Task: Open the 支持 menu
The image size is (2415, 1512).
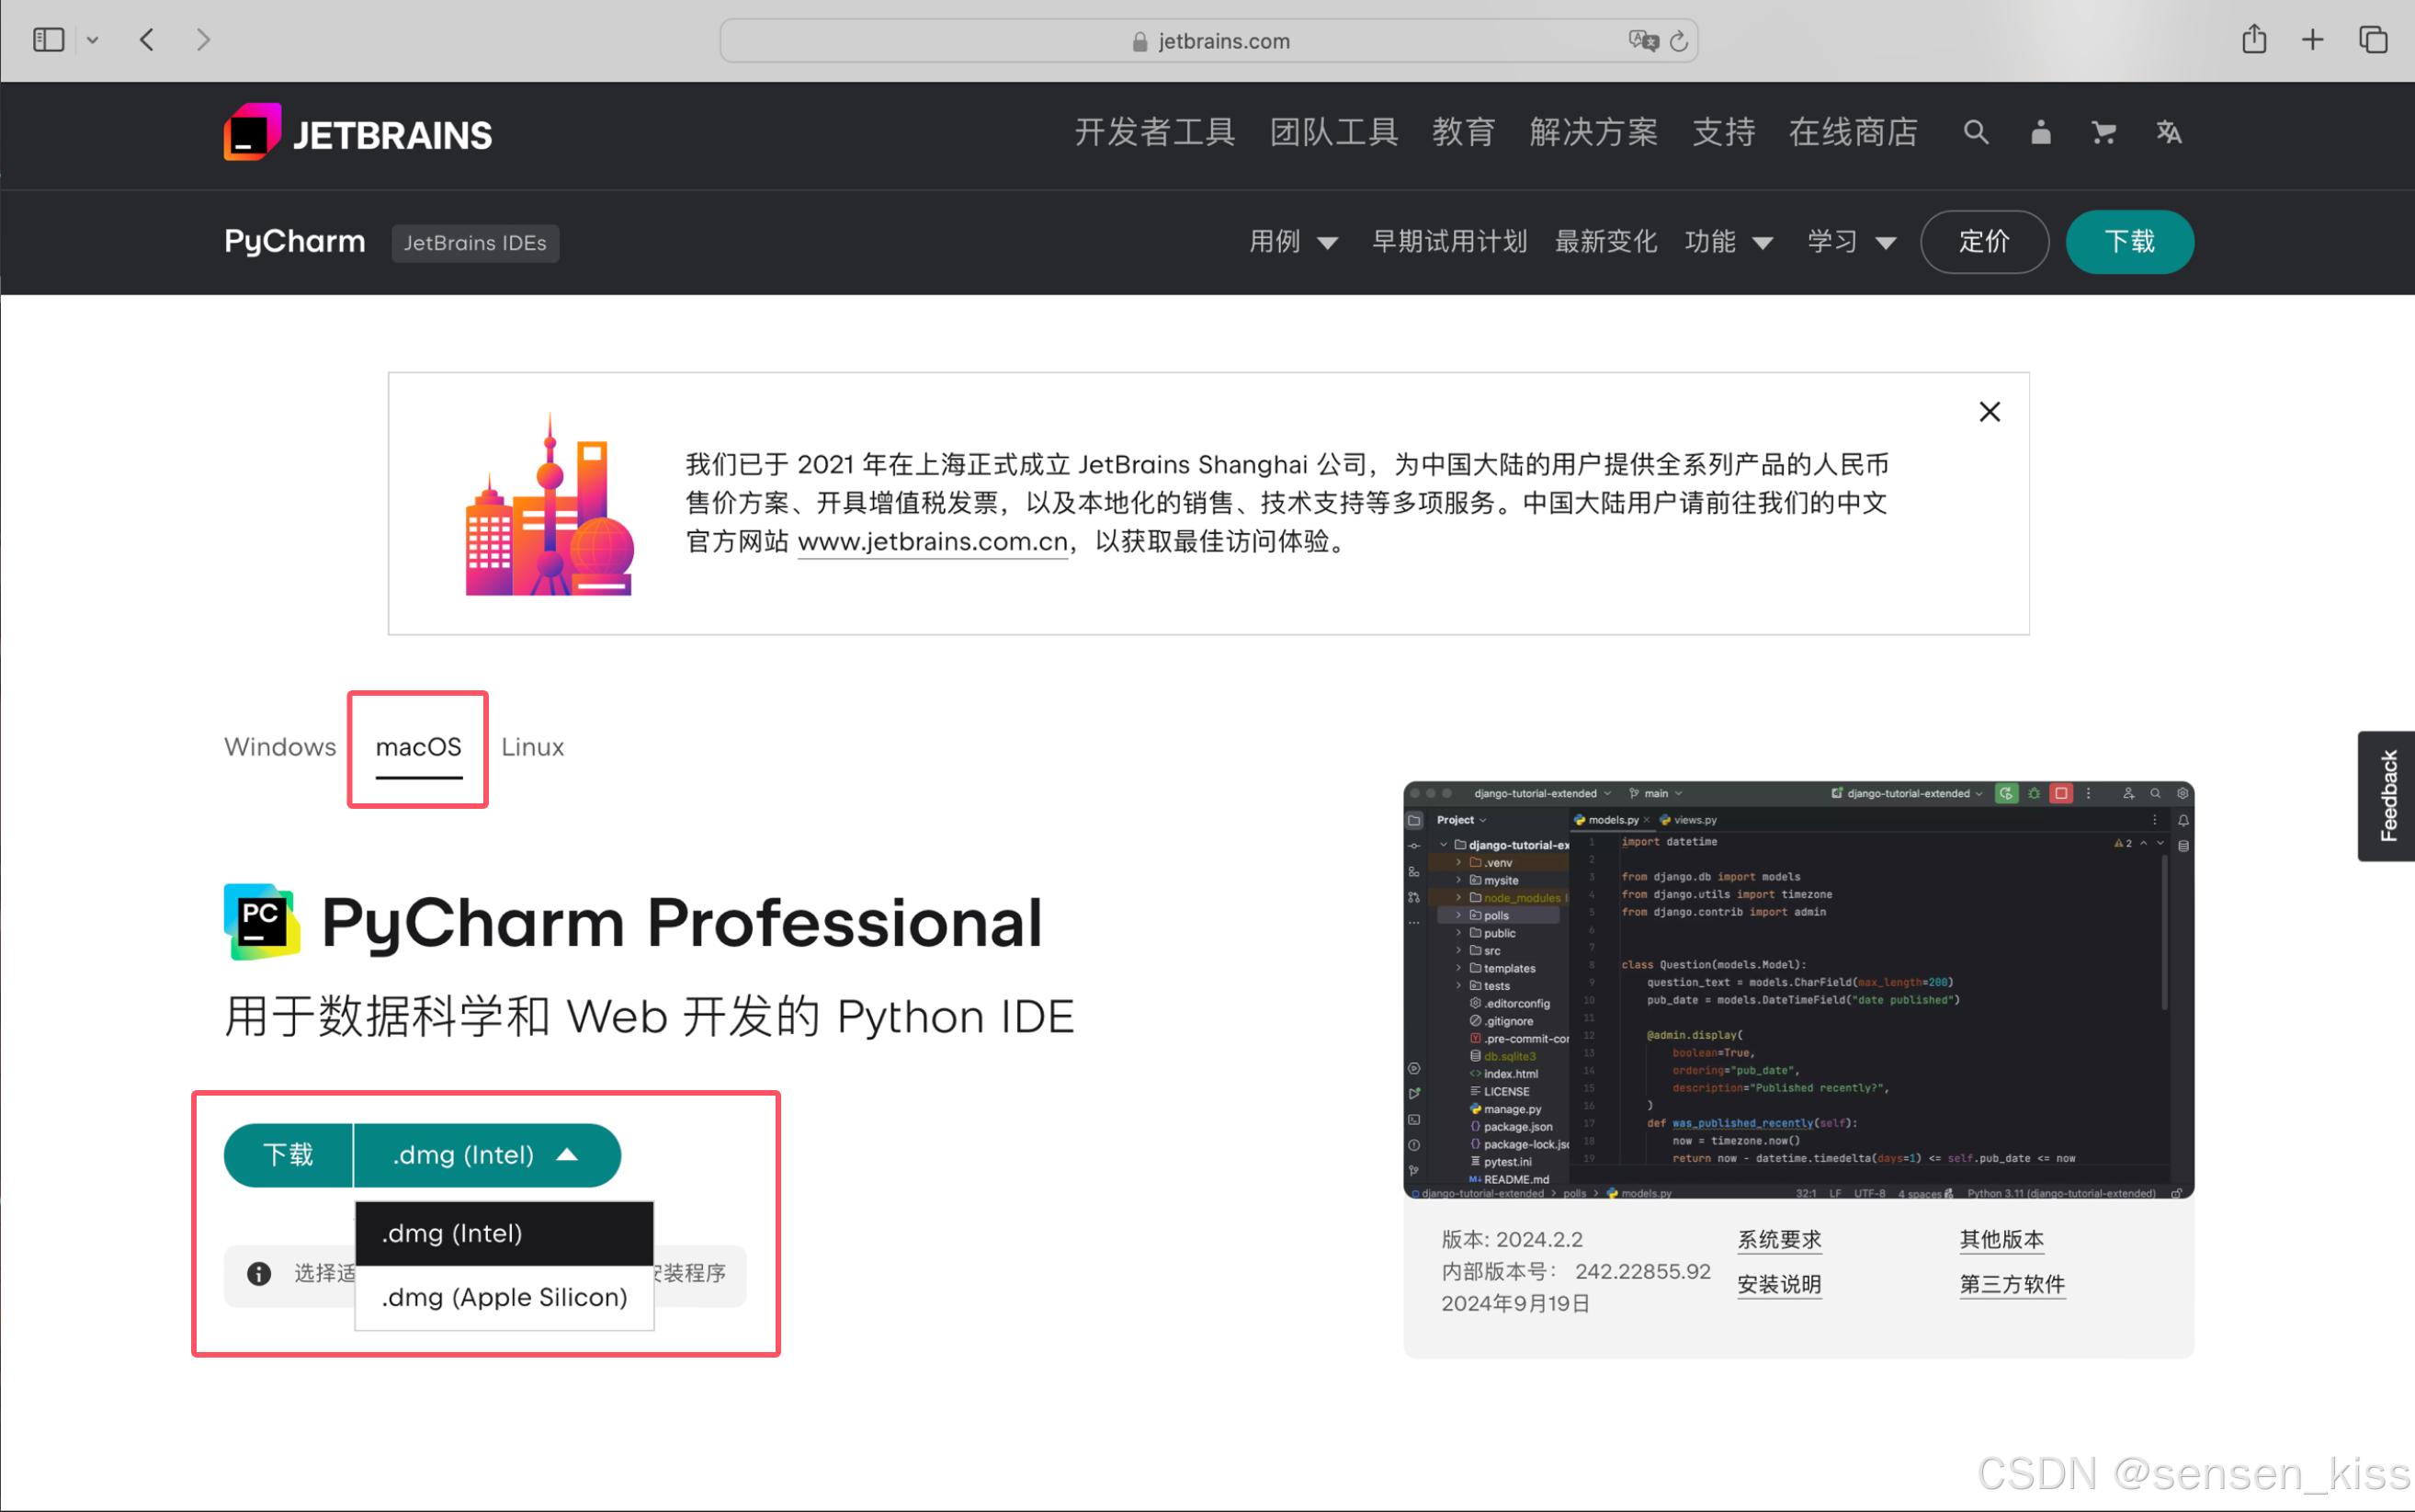Action: tap(1723, 132)
